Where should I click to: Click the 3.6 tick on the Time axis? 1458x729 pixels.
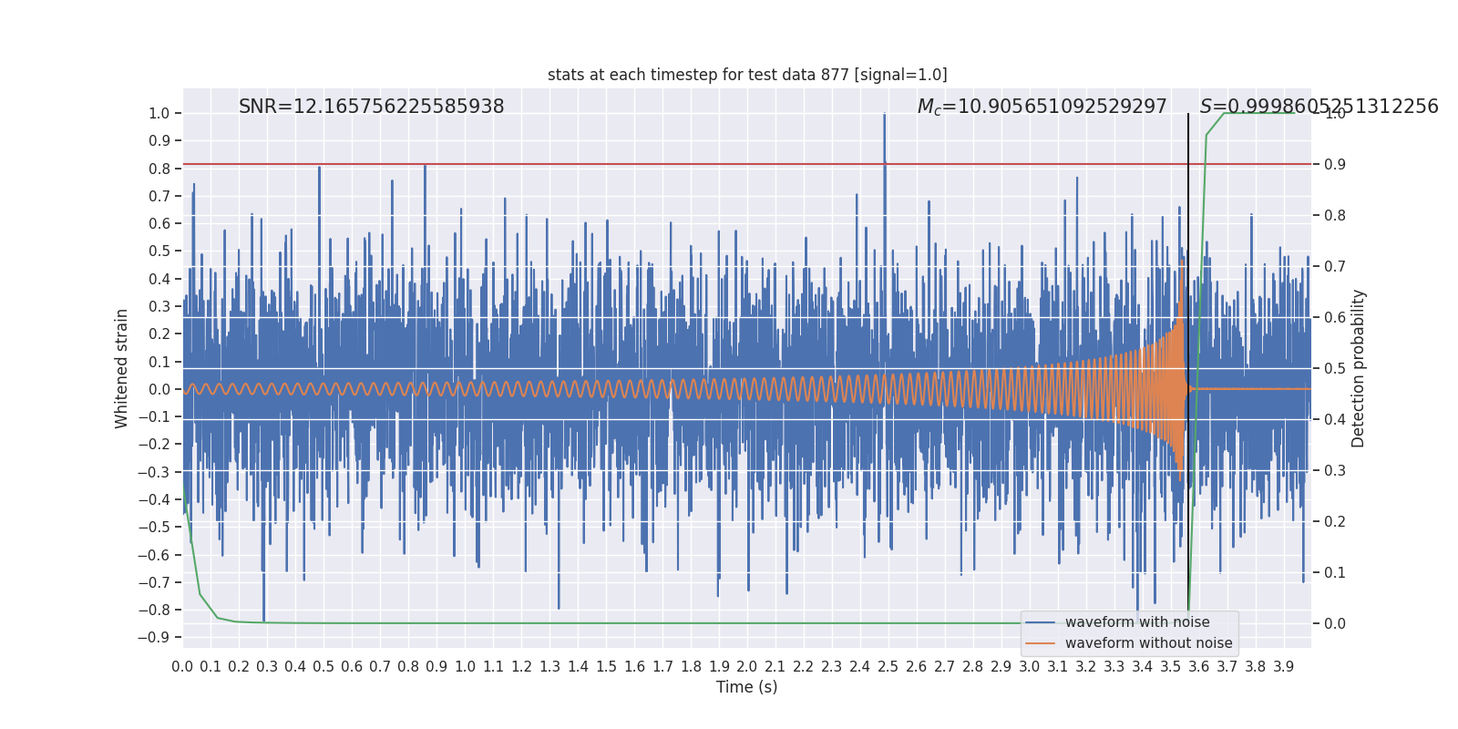tap(1199, 667)
